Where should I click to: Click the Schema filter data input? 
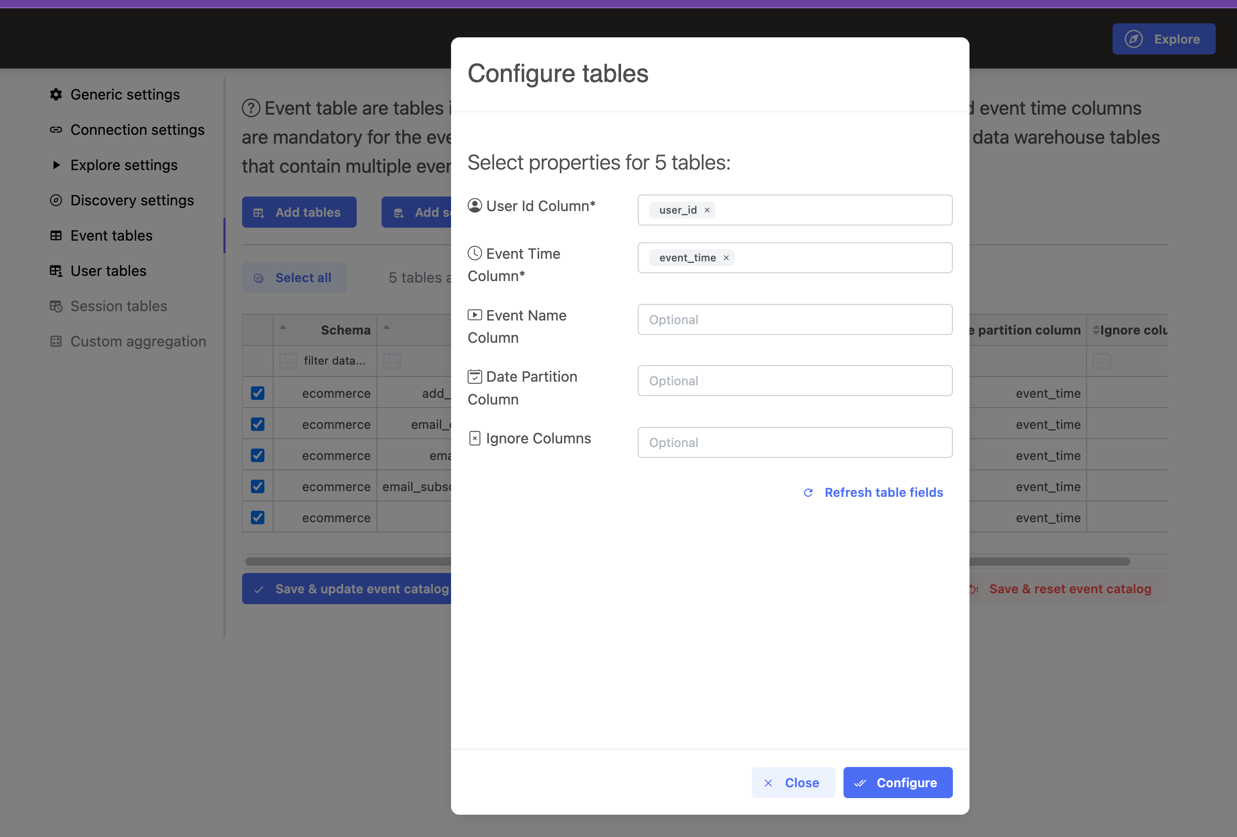[334, 361]
